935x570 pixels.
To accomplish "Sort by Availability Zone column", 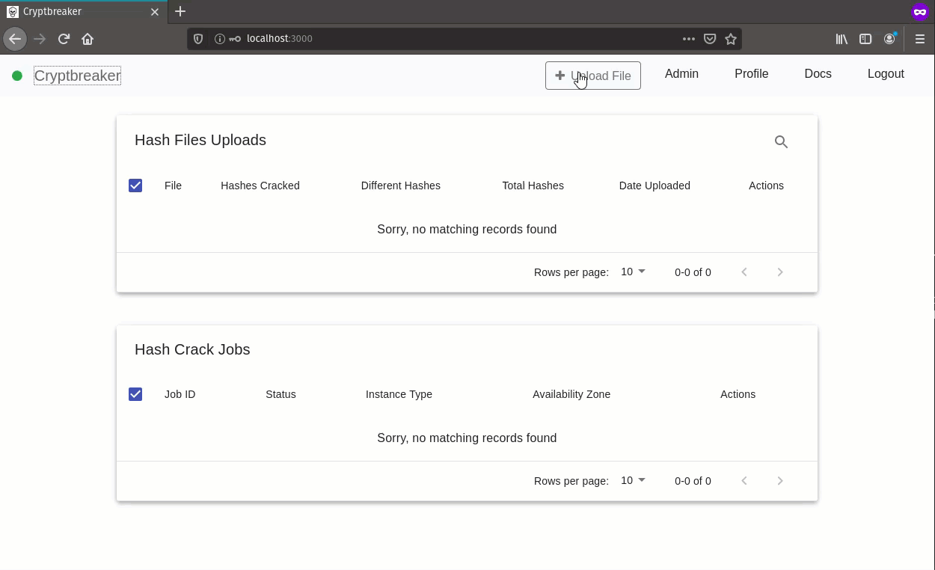I will pyautogui.click(x=571, y=394).
